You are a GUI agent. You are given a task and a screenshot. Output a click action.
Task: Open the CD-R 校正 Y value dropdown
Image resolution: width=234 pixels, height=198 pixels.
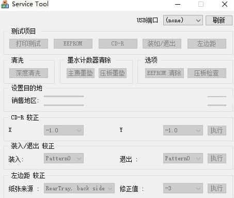[183, 130]
